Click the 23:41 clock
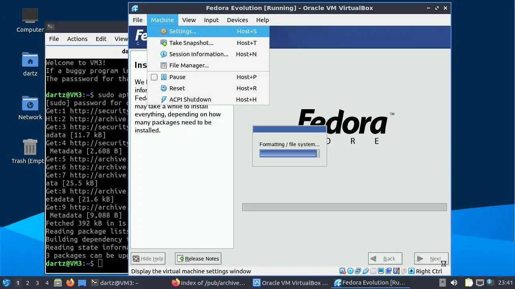The width and height of the screenshot is (515, 289). 505,283
